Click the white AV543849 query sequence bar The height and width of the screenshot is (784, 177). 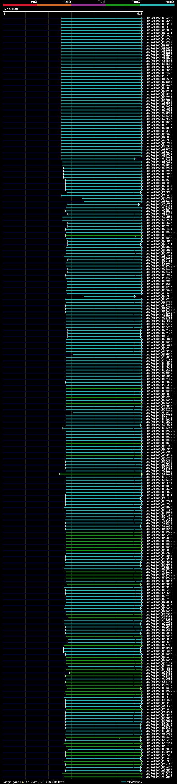pos(73,11)
